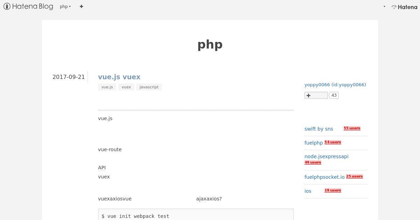Click the plus icon in top bar
420x220 pixels.
pos(82,6)
